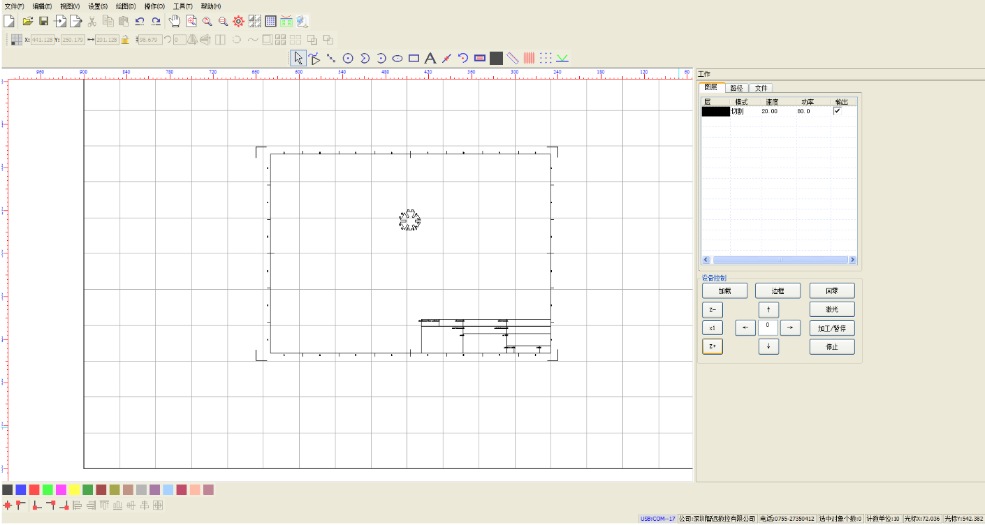Click the layer list horizontal scrollbar
Image resolution: width=985 pixels, height=525 pixels.
[779, 260]
